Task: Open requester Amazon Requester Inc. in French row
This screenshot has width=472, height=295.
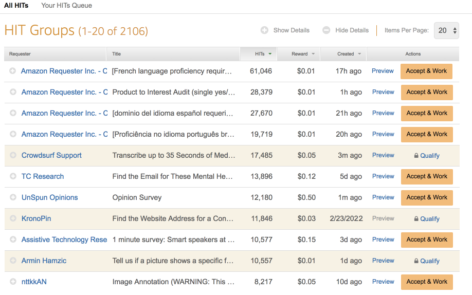Action: 64,71
